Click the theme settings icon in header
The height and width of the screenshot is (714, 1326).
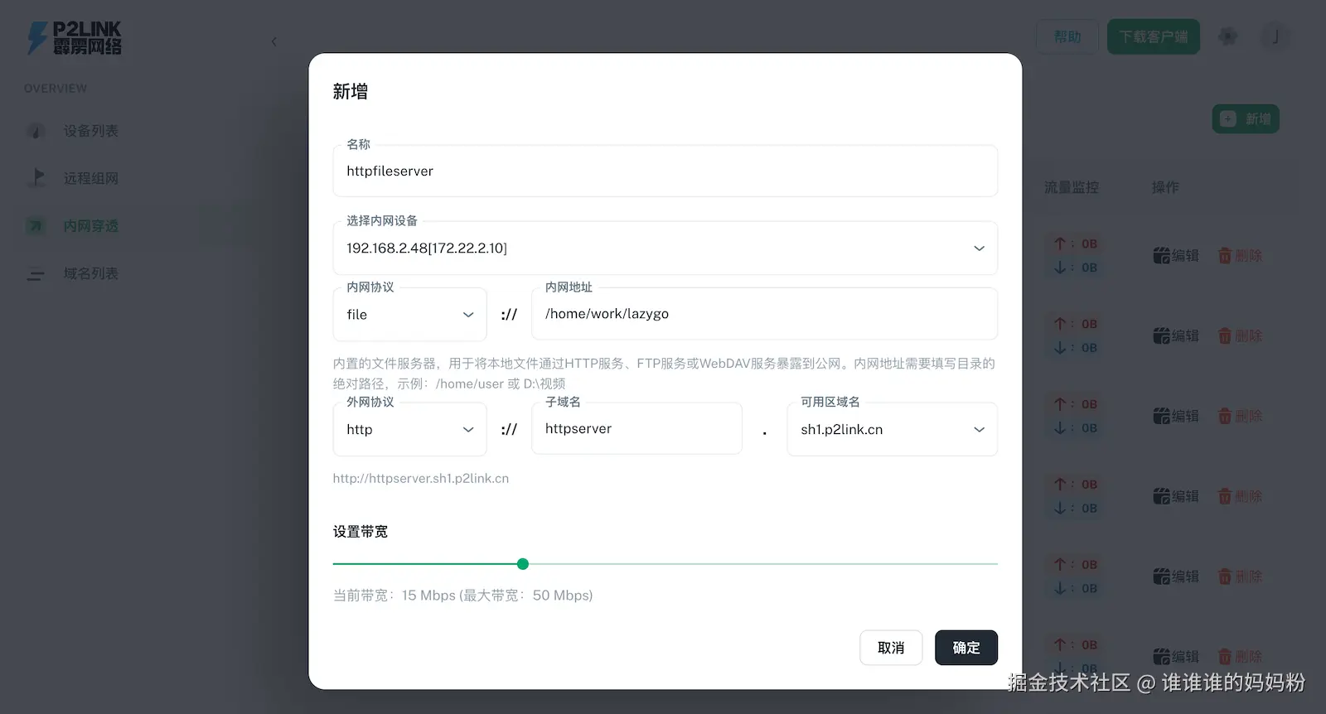[x=1228, y=36]
